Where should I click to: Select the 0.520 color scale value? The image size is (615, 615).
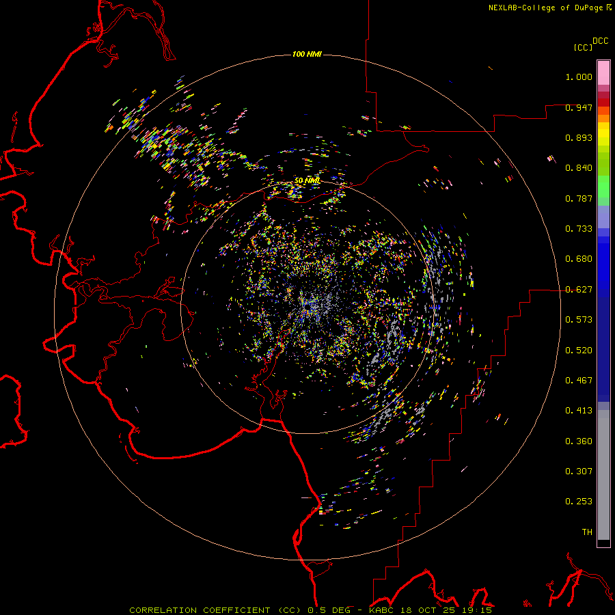click(x=579, y=351)
